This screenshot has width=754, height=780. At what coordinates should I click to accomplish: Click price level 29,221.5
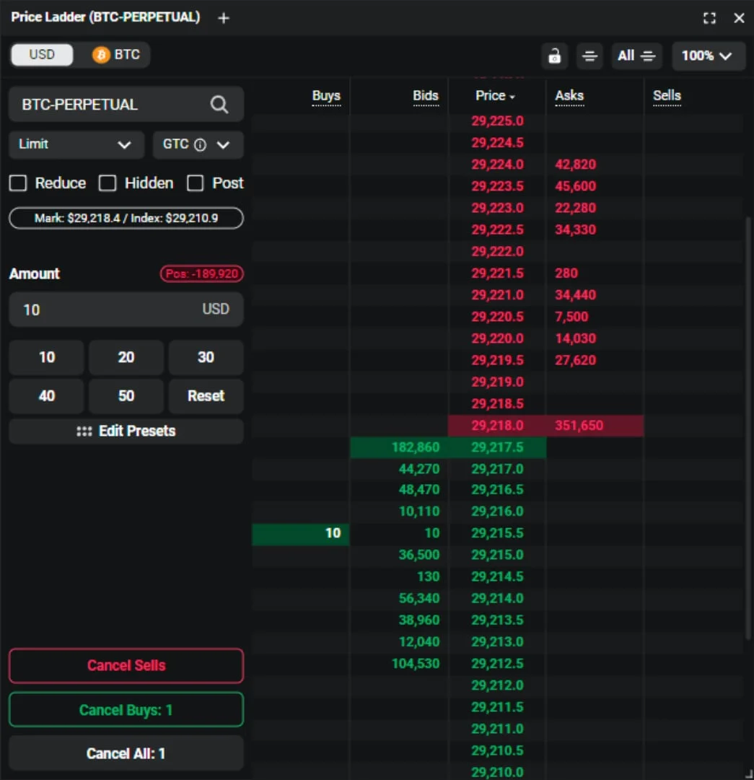tap(497, 273)
